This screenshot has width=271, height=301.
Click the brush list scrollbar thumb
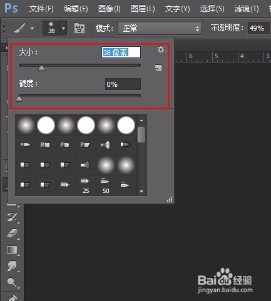141,135
